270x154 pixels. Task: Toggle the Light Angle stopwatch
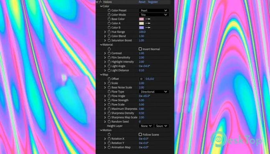click(x=109, y=66)
